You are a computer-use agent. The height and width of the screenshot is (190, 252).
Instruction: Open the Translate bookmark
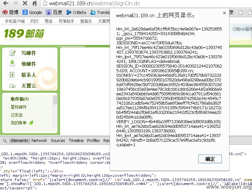click(x=100, y=12)
